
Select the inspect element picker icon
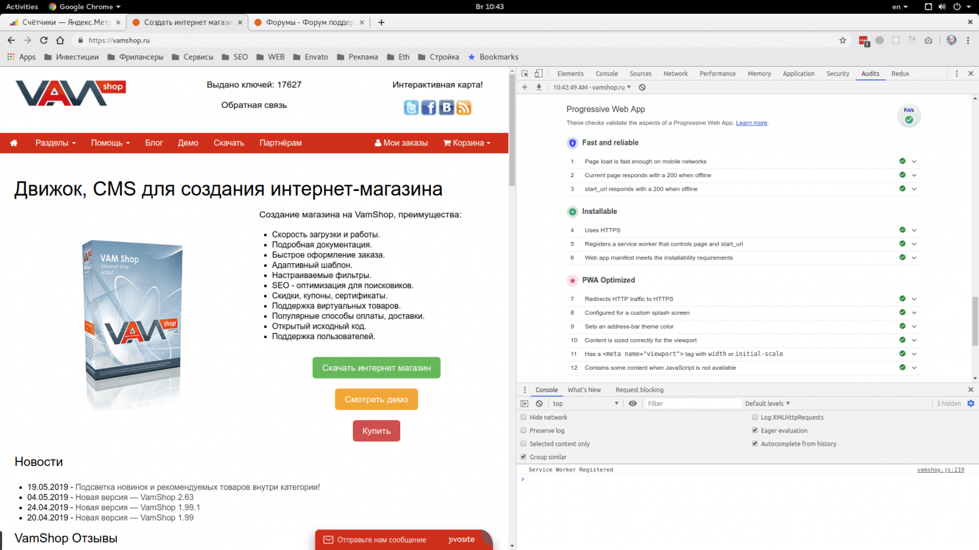(x=525, y=74)
